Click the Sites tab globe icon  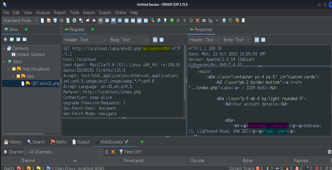point(6,30)
